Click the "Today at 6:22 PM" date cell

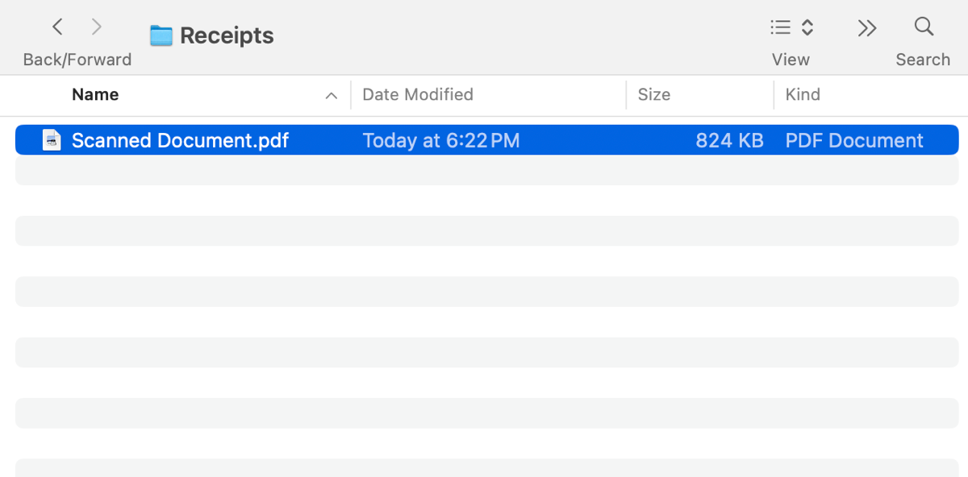click(x=441, y=140)
